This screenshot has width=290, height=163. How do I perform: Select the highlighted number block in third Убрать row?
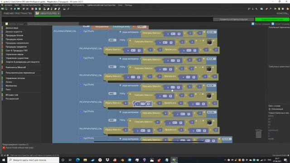coord(143,104)
